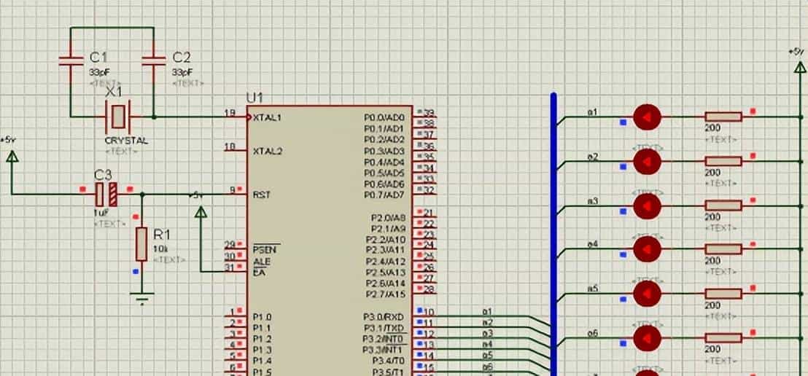
Task: Click the P1.4 pin label
Action: [x=263, y=361]
